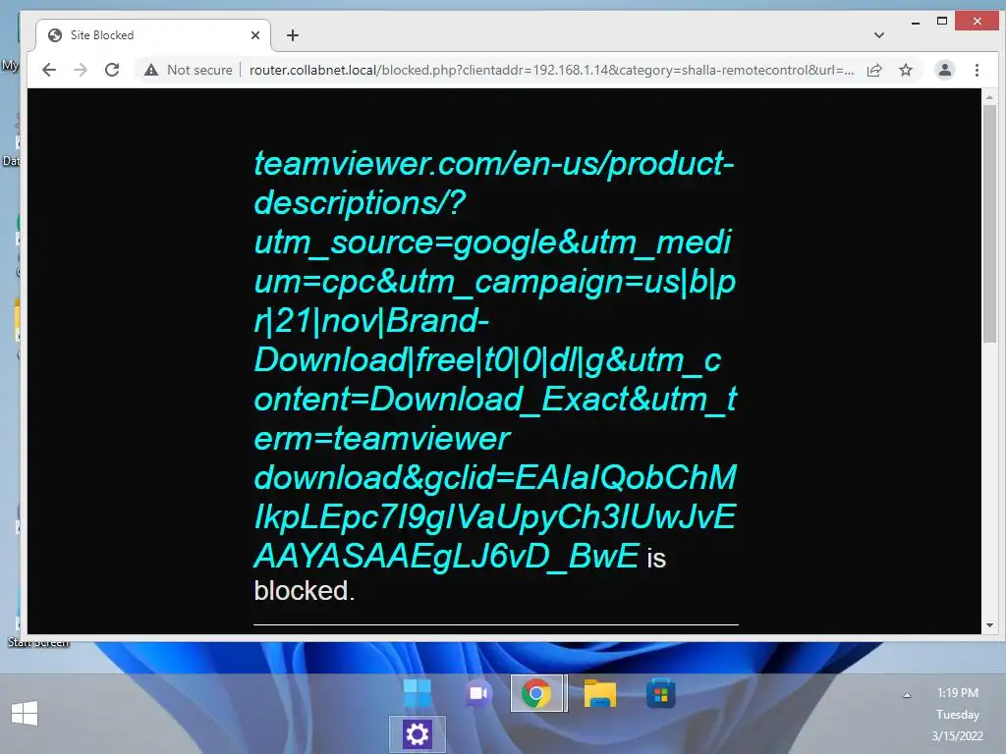Screen dimensions: 1006x754
Task: Reload the blocked page
Action: [112, 70]
